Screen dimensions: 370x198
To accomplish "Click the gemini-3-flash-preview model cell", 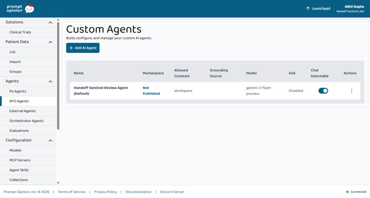I will [x=259, y=91].
